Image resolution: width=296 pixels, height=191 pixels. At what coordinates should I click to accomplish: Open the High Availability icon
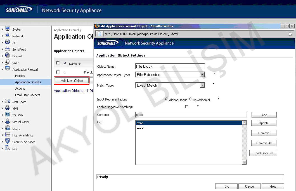pos(8,135)
